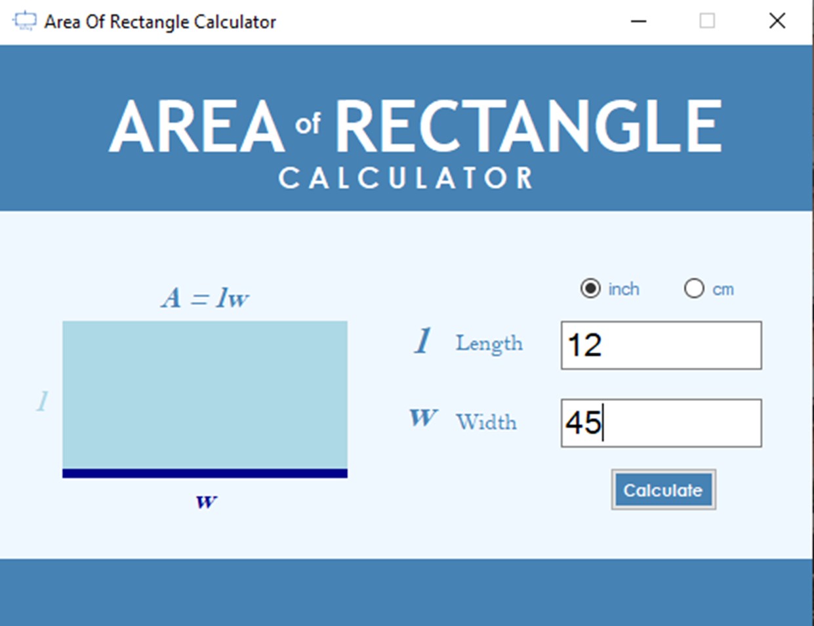Click the dark blue width bar
This screenshot has width=814, height=626.
click(x=205, y=473)
